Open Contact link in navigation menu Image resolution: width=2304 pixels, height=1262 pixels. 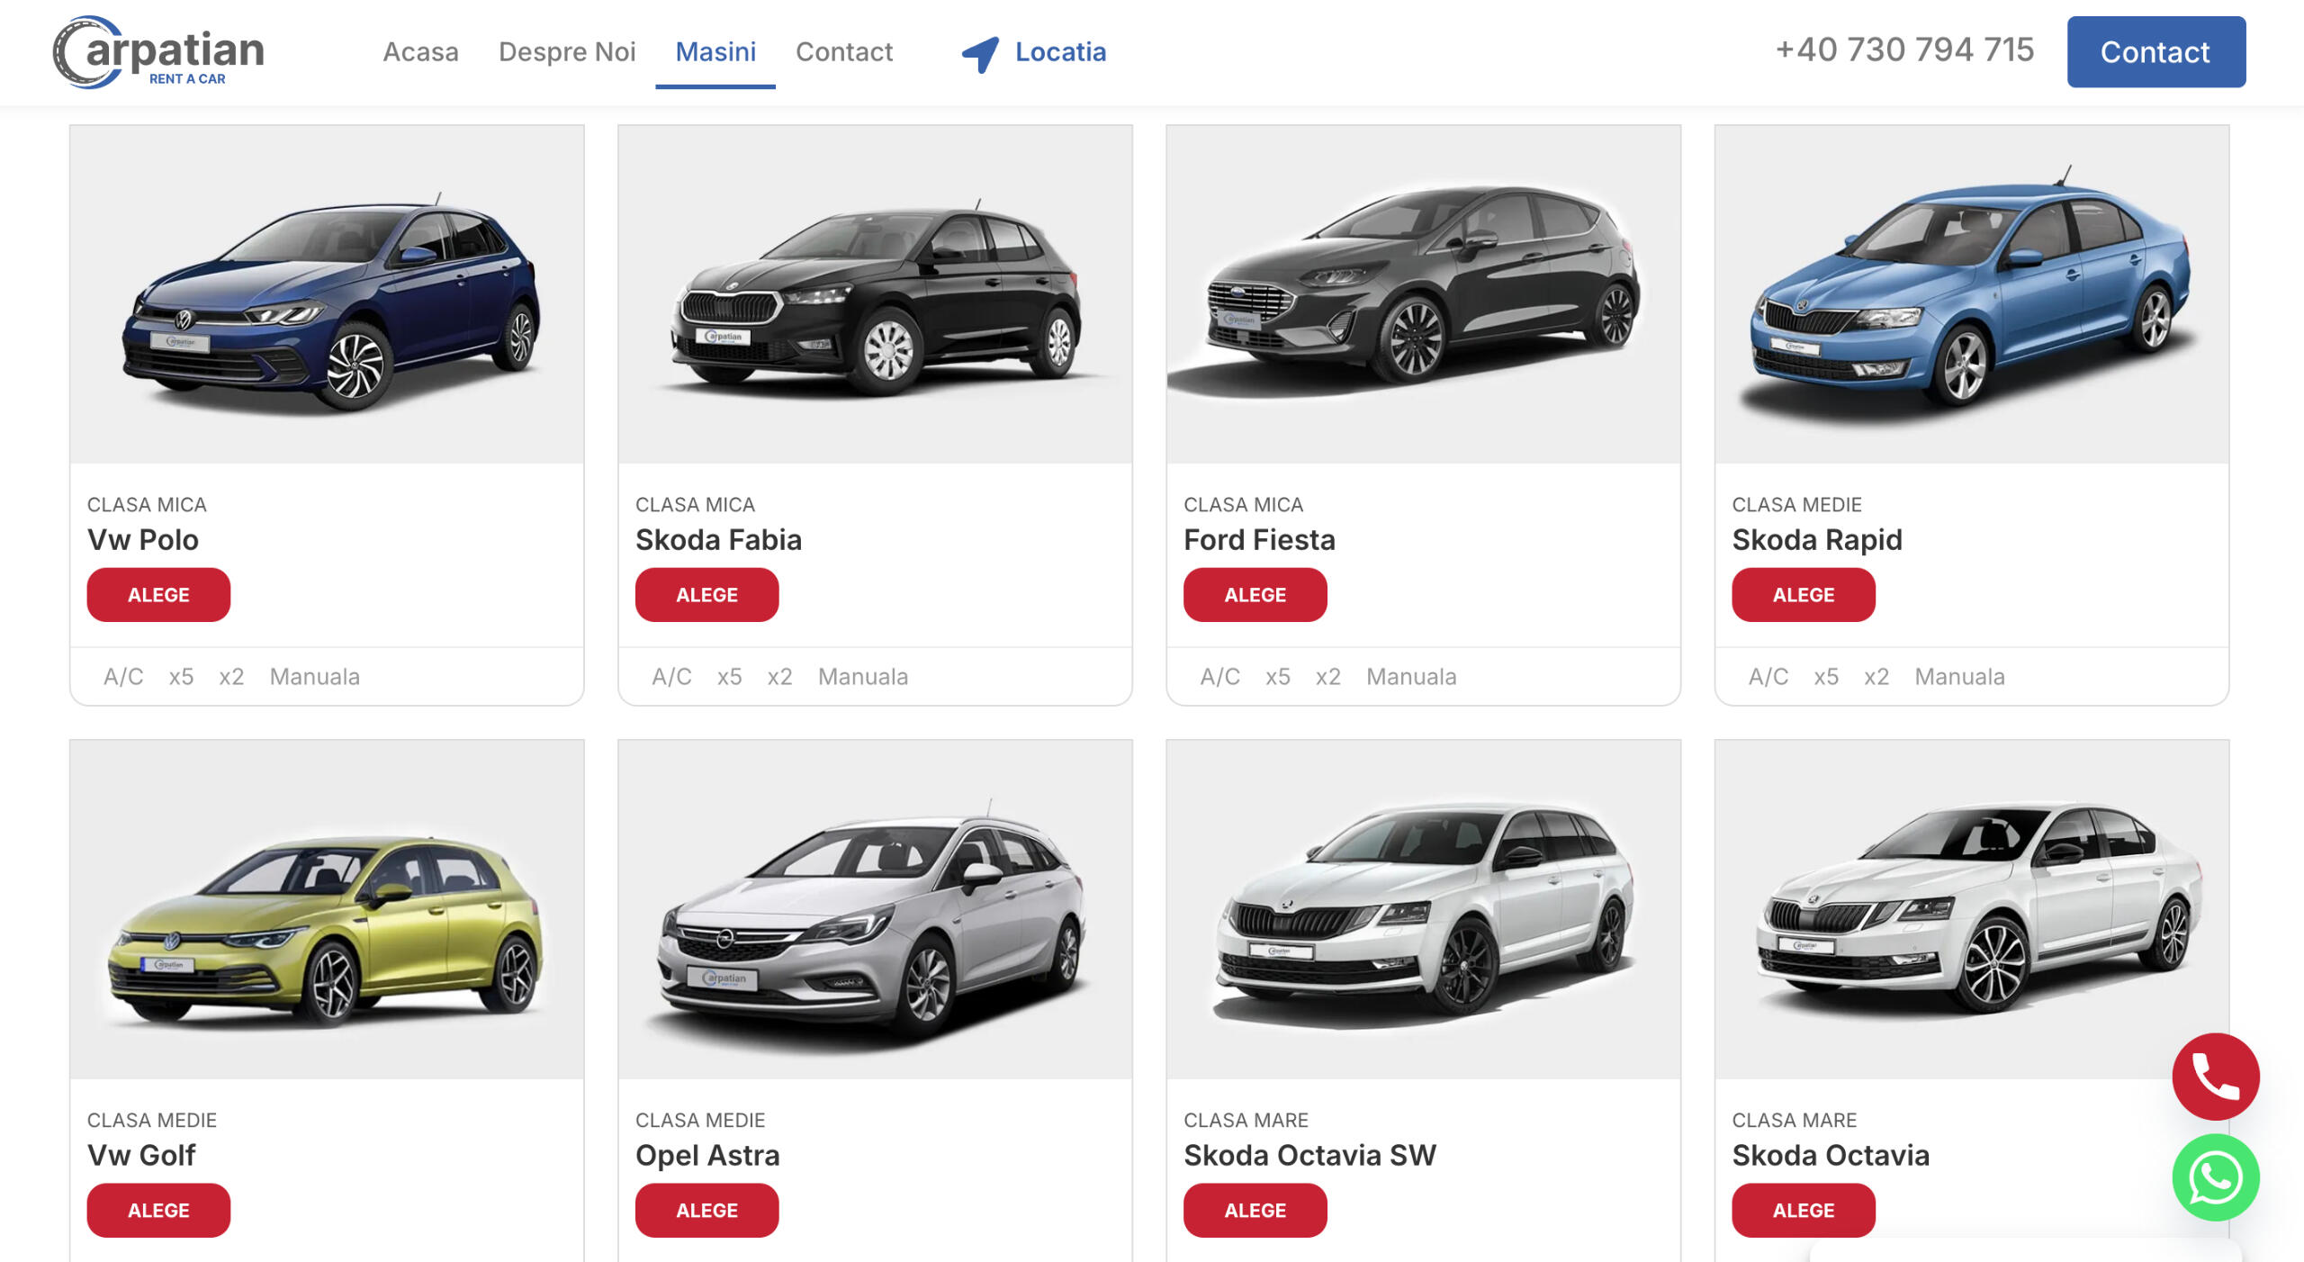click(x=843, y=52)
